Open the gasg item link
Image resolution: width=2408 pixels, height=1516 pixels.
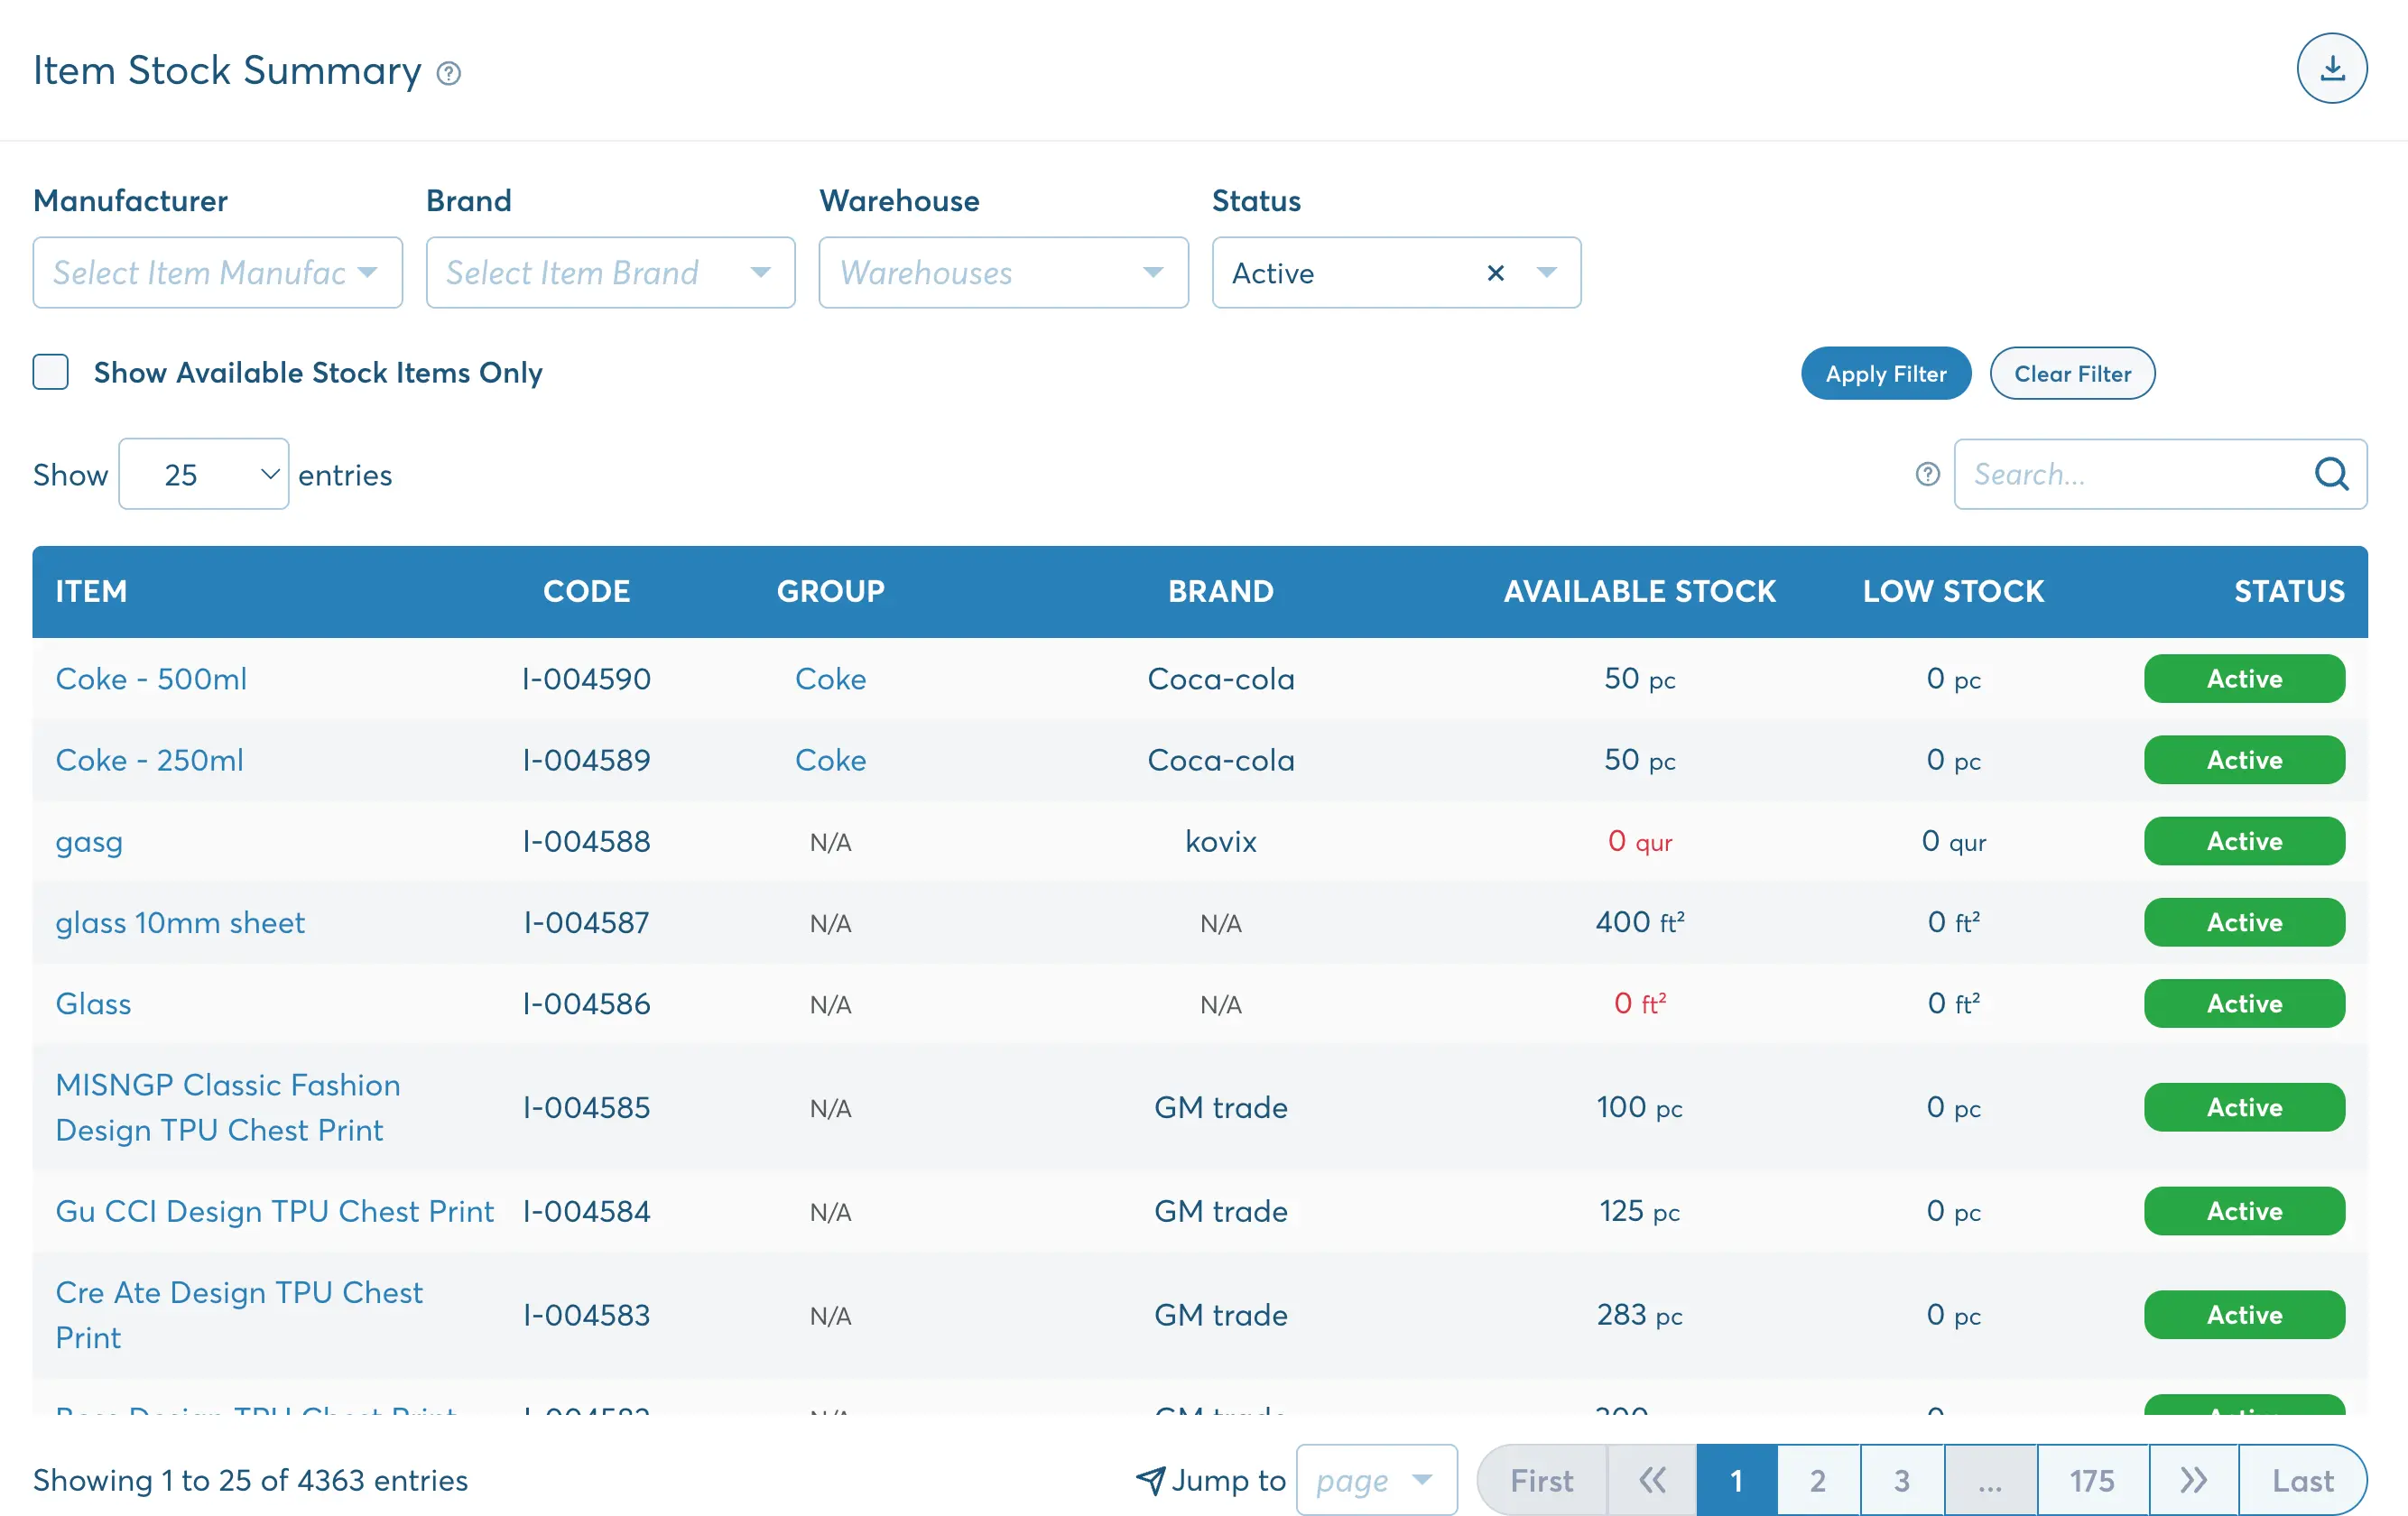click(x=89, y=841)
